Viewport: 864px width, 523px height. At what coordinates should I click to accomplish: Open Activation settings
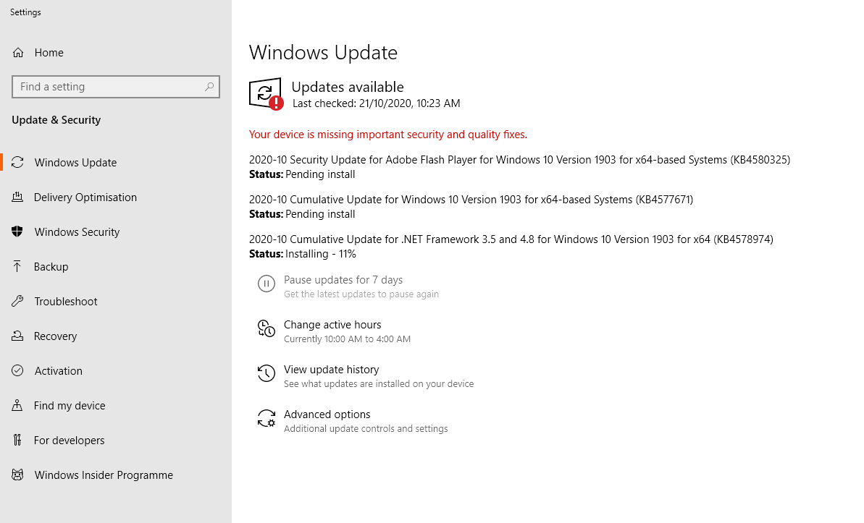pyautogui.click(x=59, y=370)
